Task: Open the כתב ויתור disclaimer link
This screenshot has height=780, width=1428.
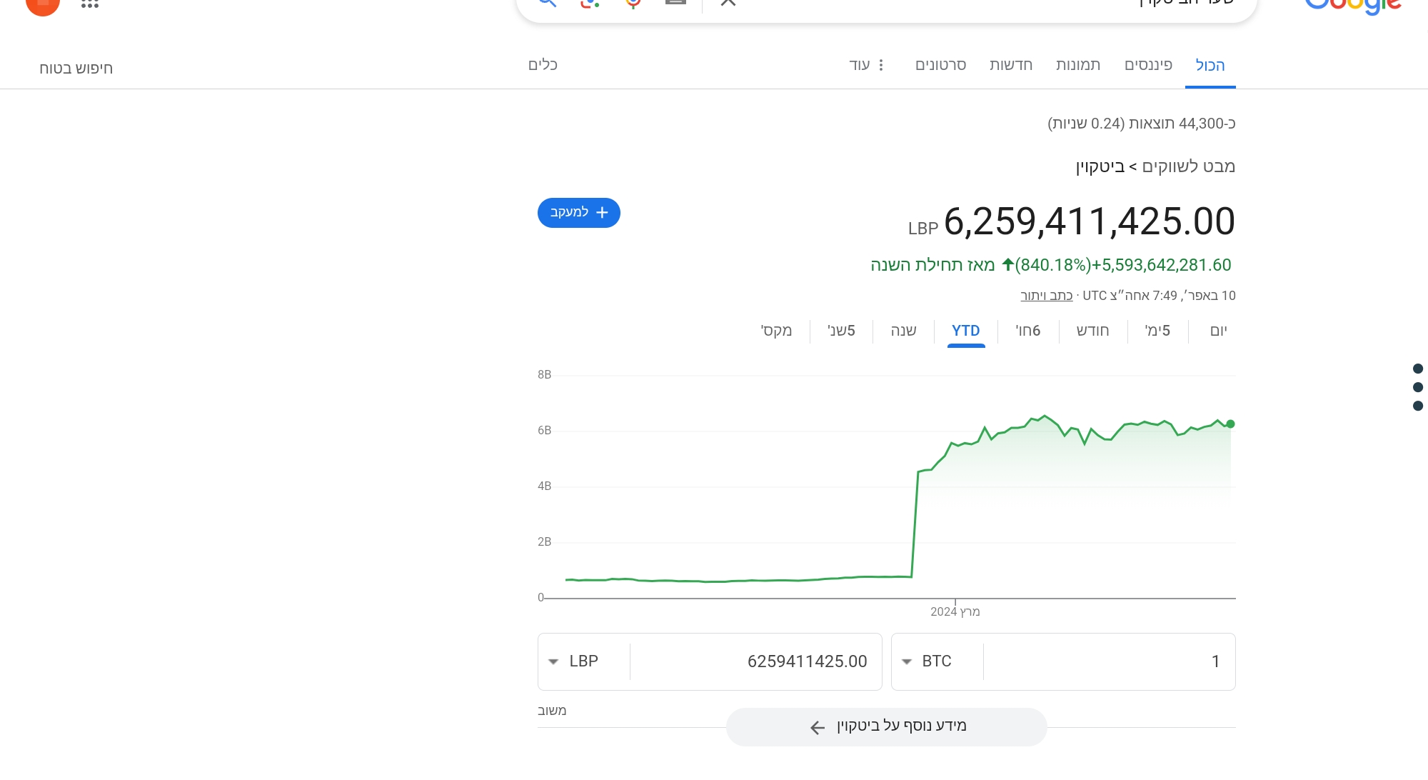Action: coord(1046,296)
